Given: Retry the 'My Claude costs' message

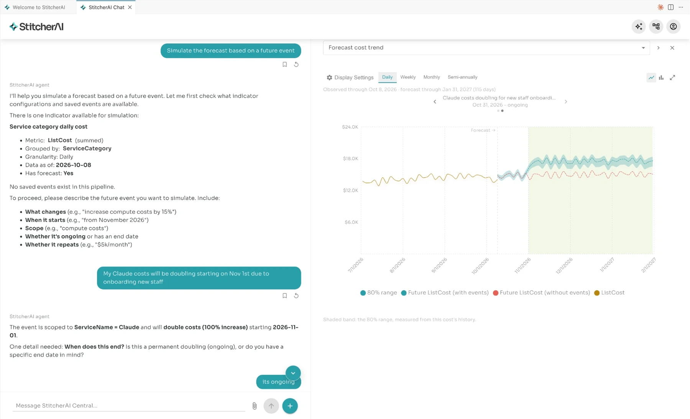Looking at the screenshot, I should [x=296, y=296].
